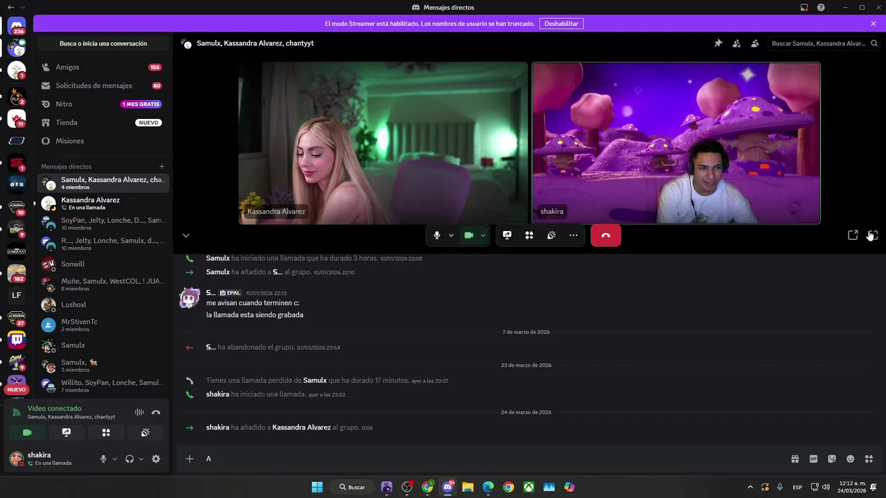Attach a file with plus button

[190, 459]
